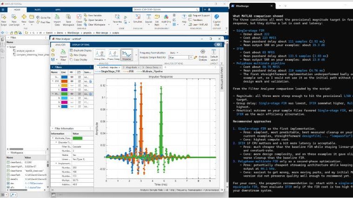
Task: Select the Magnitude display tab
Action: pyautogui.click(x=130, y=67)
